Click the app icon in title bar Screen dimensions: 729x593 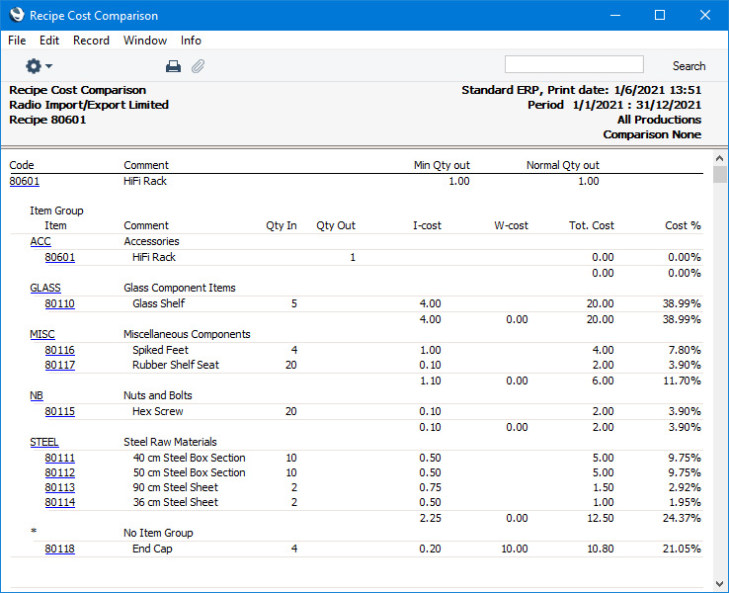pyautogui.click(x=15, y=16)
